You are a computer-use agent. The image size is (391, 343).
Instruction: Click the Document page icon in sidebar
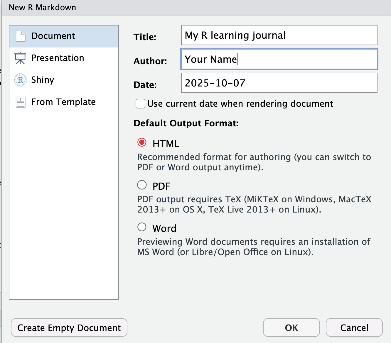[x=21, y=36]
